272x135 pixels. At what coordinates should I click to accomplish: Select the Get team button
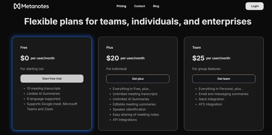pyautogui.click(x=224, y=79)
